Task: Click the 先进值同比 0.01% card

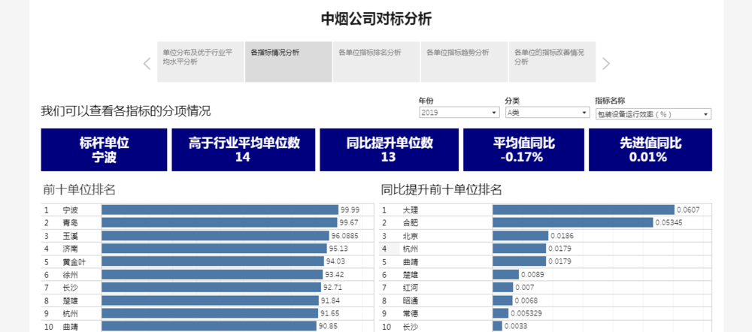Action: 650,149
